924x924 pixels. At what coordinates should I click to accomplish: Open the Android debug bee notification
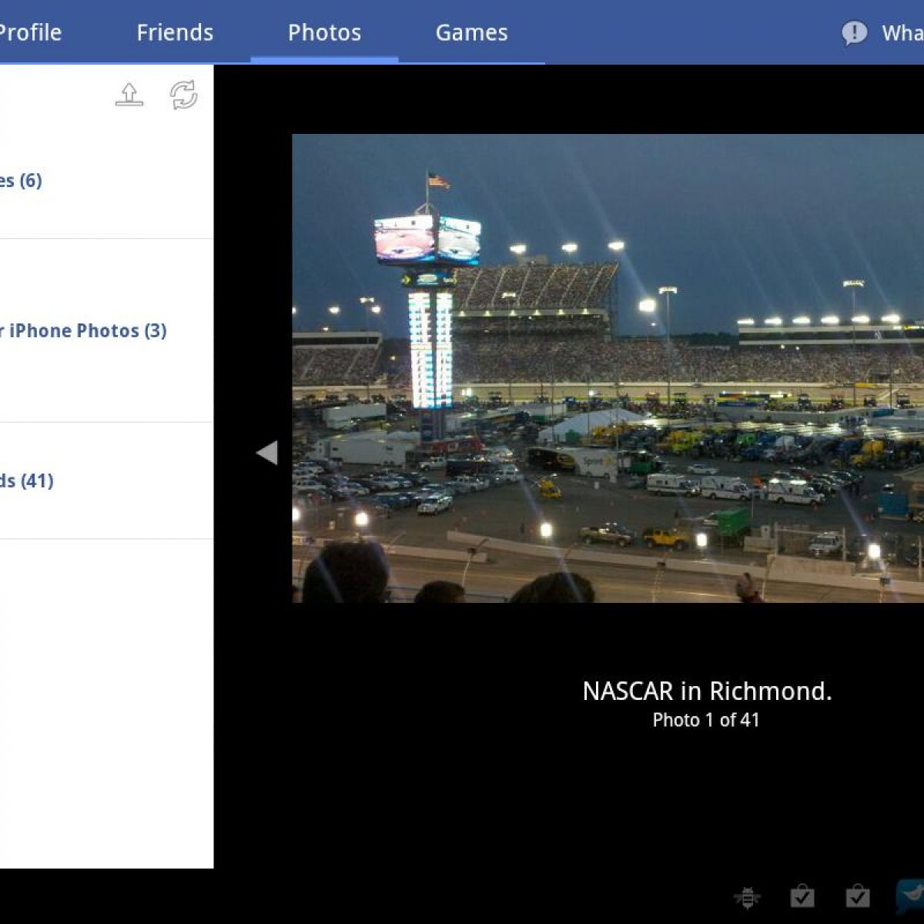point(746,897)
